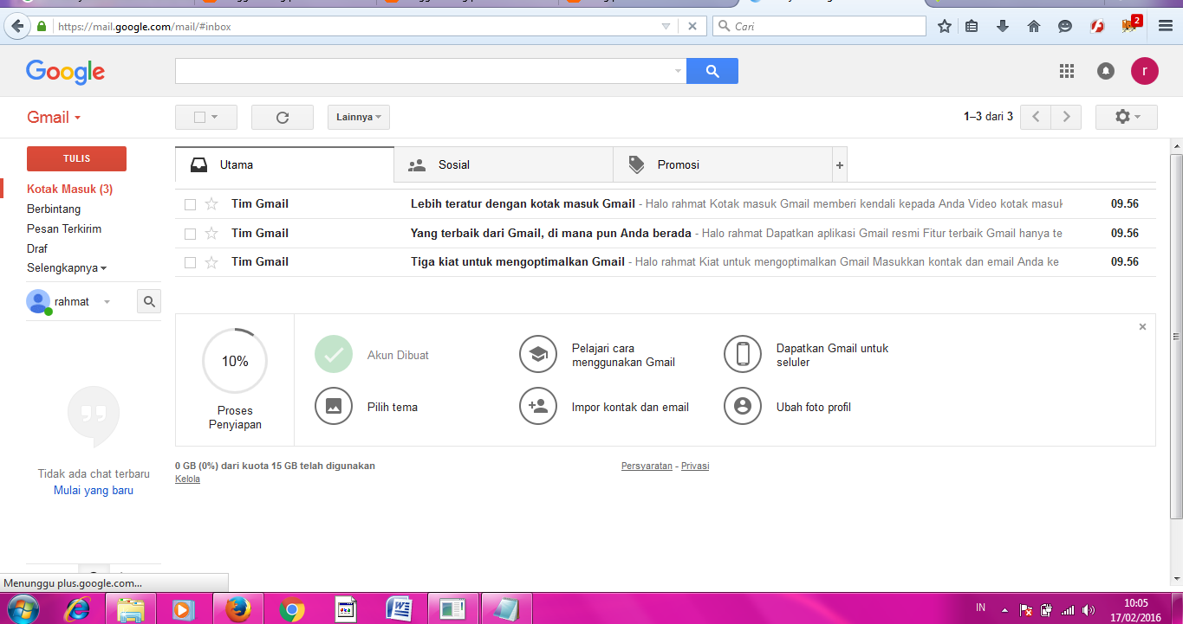Open the Kelola storage link
Image resolution: width=1183 pixels, height=624 pixels.
[x=187, y=479]
